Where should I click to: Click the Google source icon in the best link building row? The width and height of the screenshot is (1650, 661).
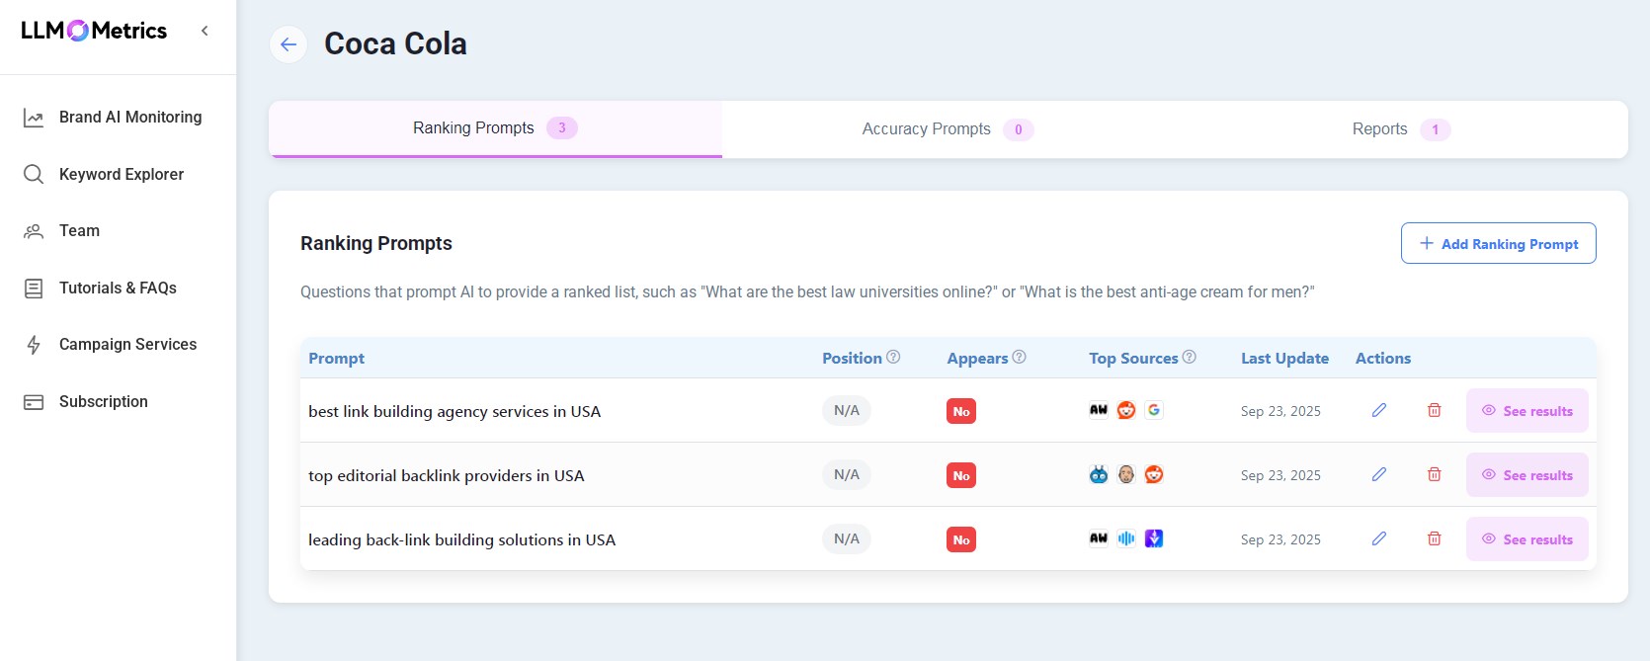1154,410
